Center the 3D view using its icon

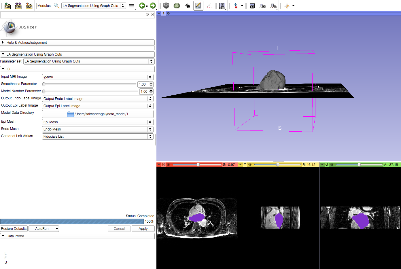tap(168, 13)
